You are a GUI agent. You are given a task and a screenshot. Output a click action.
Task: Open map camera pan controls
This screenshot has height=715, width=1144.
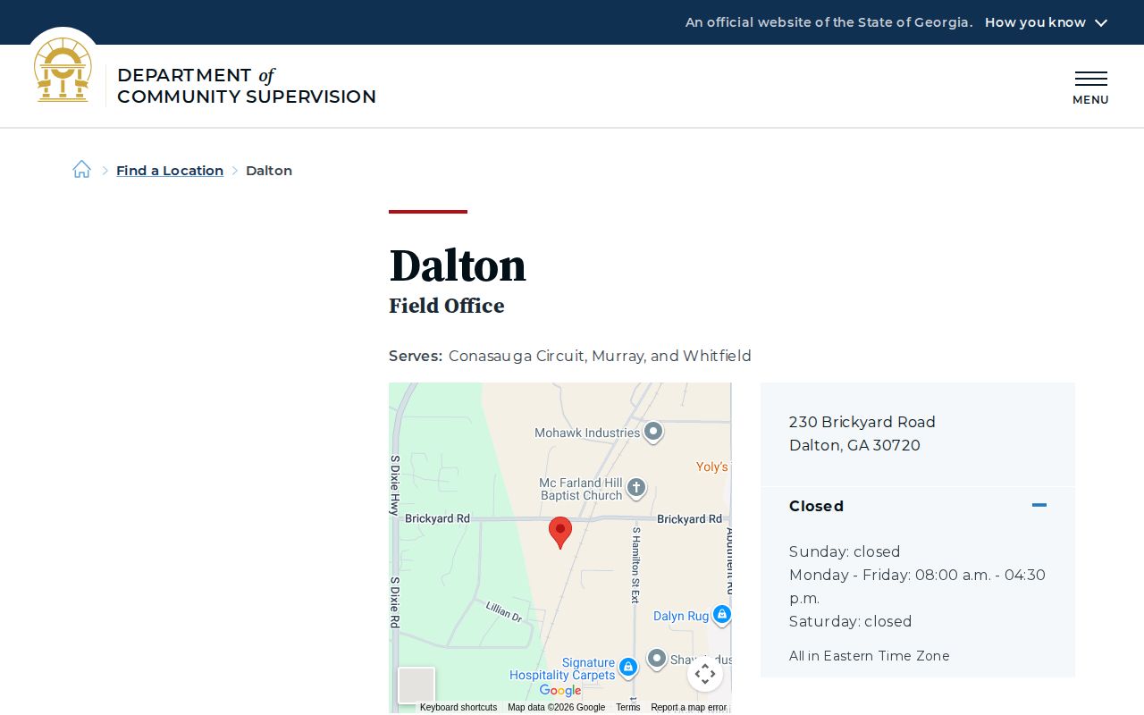(x=705, y=674)
